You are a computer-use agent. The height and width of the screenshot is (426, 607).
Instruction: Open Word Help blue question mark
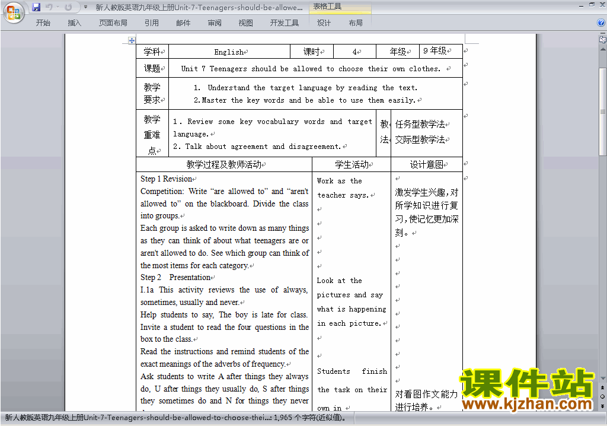pos(601,23)
